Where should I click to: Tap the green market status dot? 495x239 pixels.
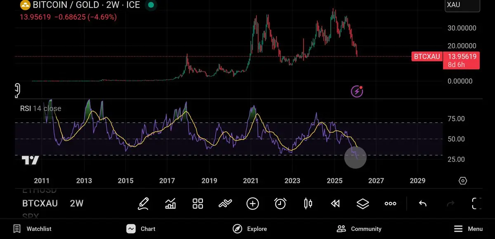[x=151, y=5]
